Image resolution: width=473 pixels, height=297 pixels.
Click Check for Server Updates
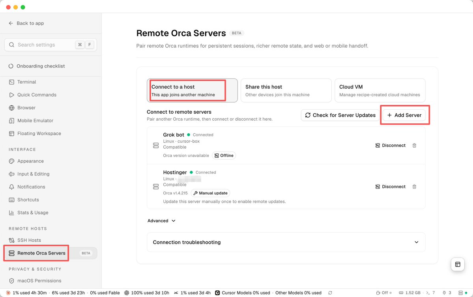click(340, 115)
